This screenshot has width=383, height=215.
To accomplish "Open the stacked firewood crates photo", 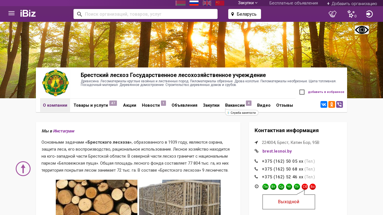I will [x=180, y=197].
